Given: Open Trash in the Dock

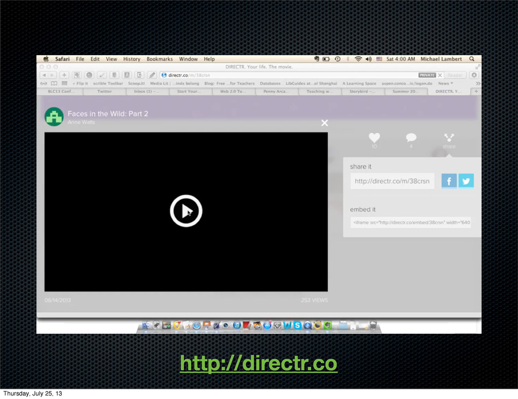Looking at the screenshot, I should pos(373,325).
